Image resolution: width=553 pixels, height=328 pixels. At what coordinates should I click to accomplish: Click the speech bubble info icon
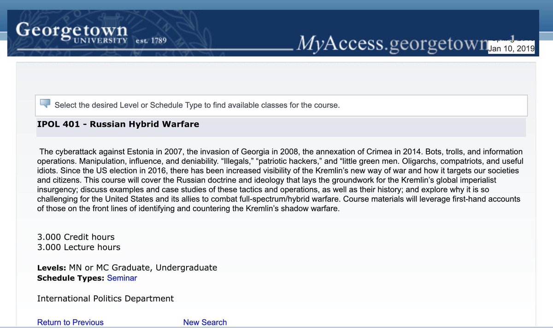pos(45,104)
